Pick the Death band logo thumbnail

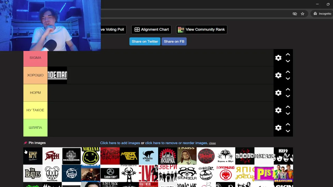(52, 156)
